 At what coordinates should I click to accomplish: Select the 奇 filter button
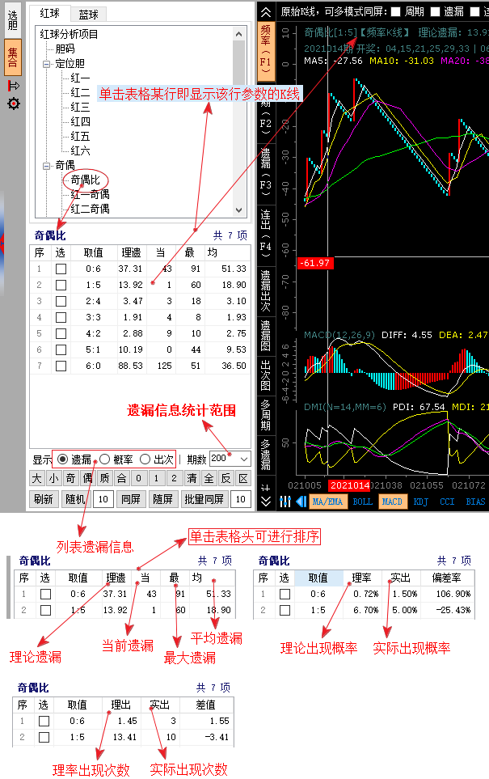71,479
